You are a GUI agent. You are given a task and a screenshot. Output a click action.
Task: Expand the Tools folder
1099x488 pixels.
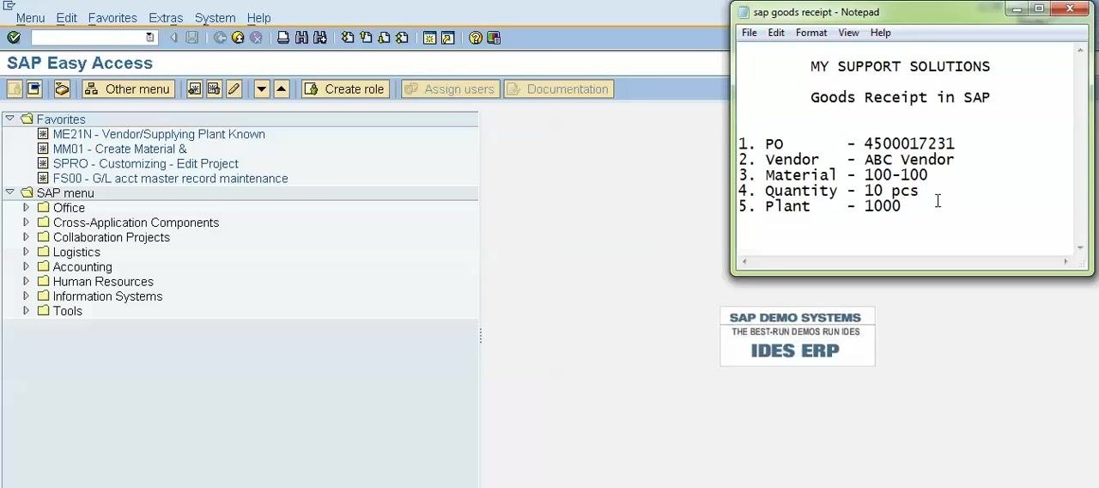(x=26, y=310)
